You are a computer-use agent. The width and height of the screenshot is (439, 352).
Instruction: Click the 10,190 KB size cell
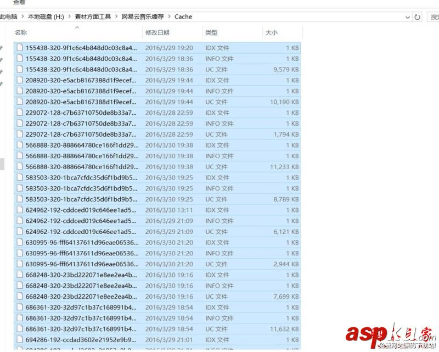(x=284, y=102)
